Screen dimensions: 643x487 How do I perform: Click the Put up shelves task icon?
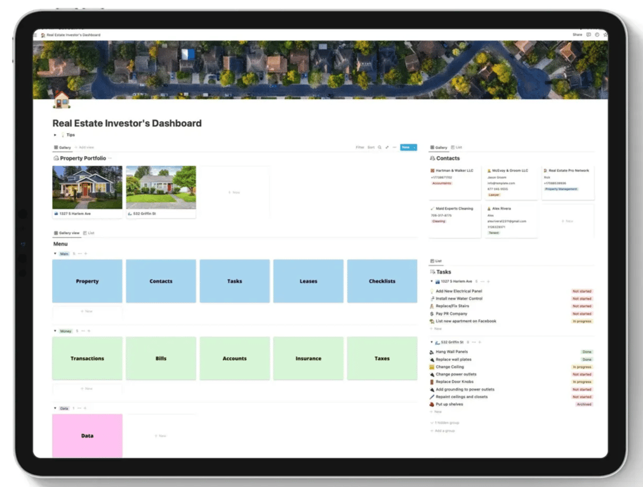pyautogui.click(x=432, y=405)
